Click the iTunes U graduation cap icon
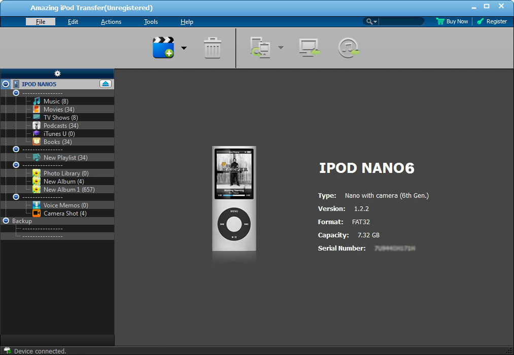Image resolution: width=514 pixels, height=355 pixels. click(x=37, y=133)
